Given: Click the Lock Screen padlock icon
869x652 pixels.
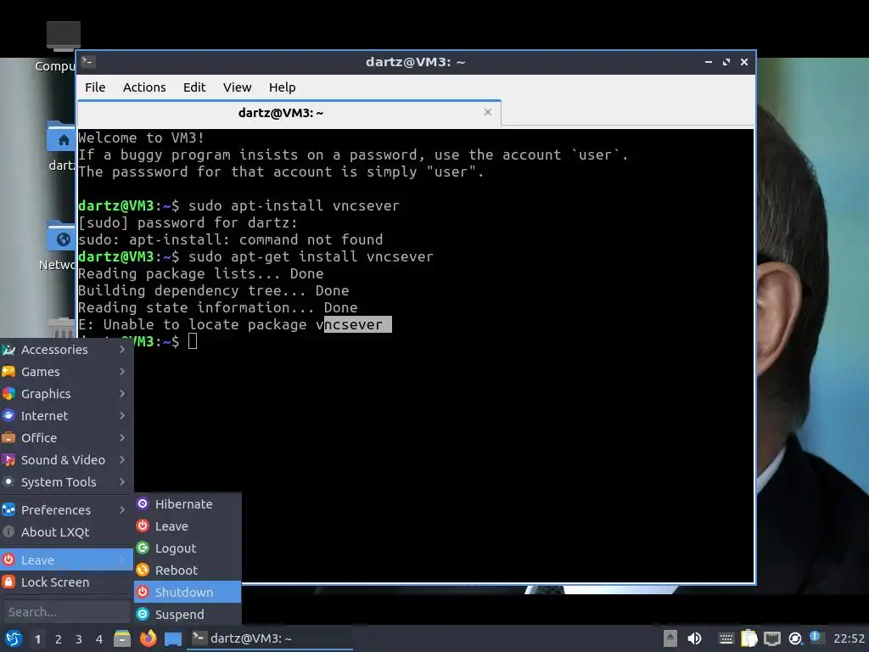Looking at the screenshot, I should [x=8, y=582].
